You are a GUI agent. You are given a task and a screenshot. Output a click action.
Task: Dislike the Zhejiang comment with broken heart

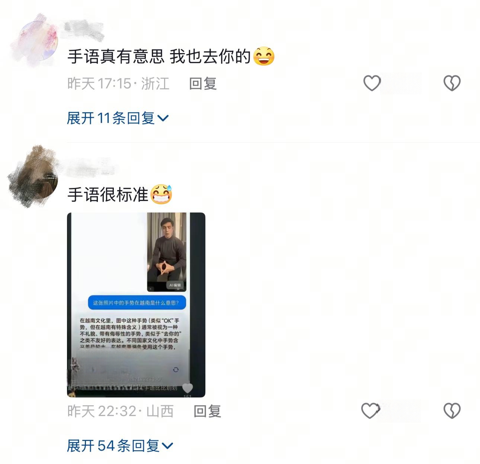pyautogui.click(x=452, y=83)
